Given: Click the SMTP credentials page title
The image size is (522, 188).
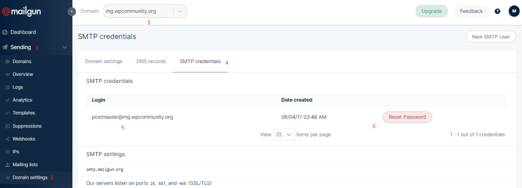Looking at the screenshot, I should (107, 37).
